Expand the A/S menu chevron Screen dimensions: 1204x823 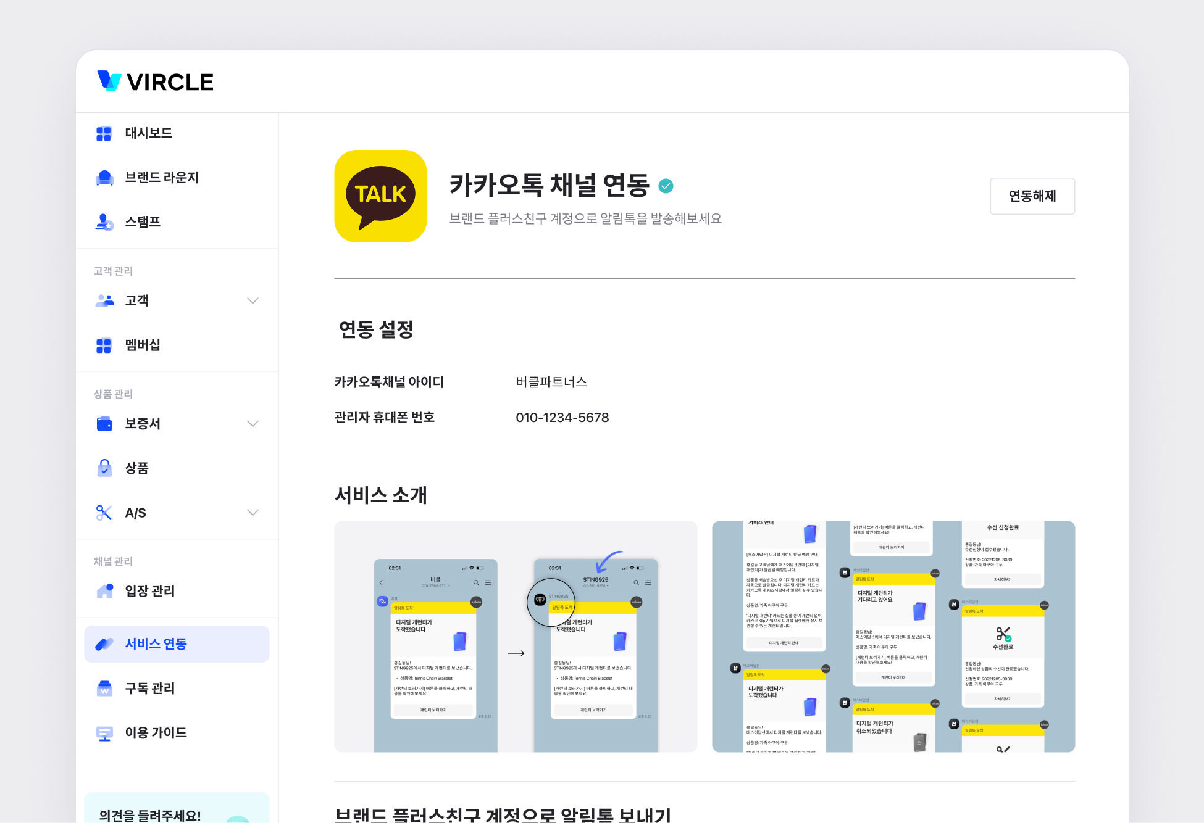(253, 513)
